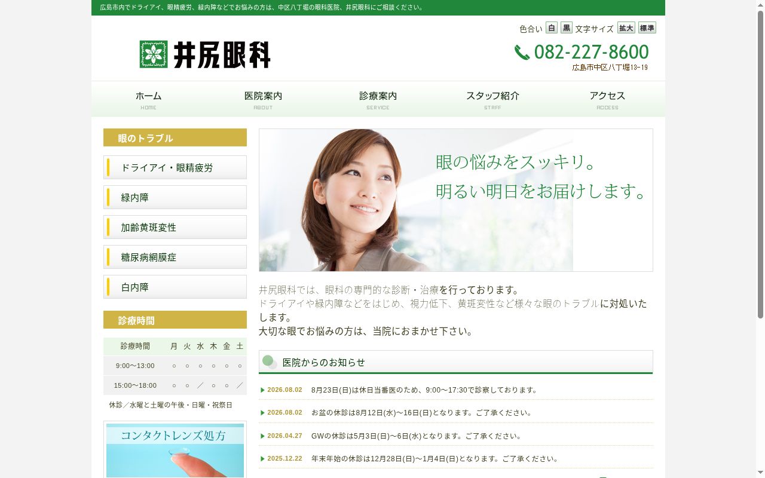Click the 井尻眼科 clinic name logo text
Viewport: 765px width, 478px height.
[222, 54]
